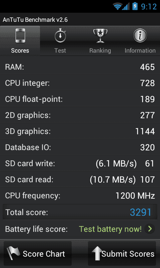The width and height of the screenshot is (160, 268).
Task: Click the Submit Scores button
Action: (122, 253)
